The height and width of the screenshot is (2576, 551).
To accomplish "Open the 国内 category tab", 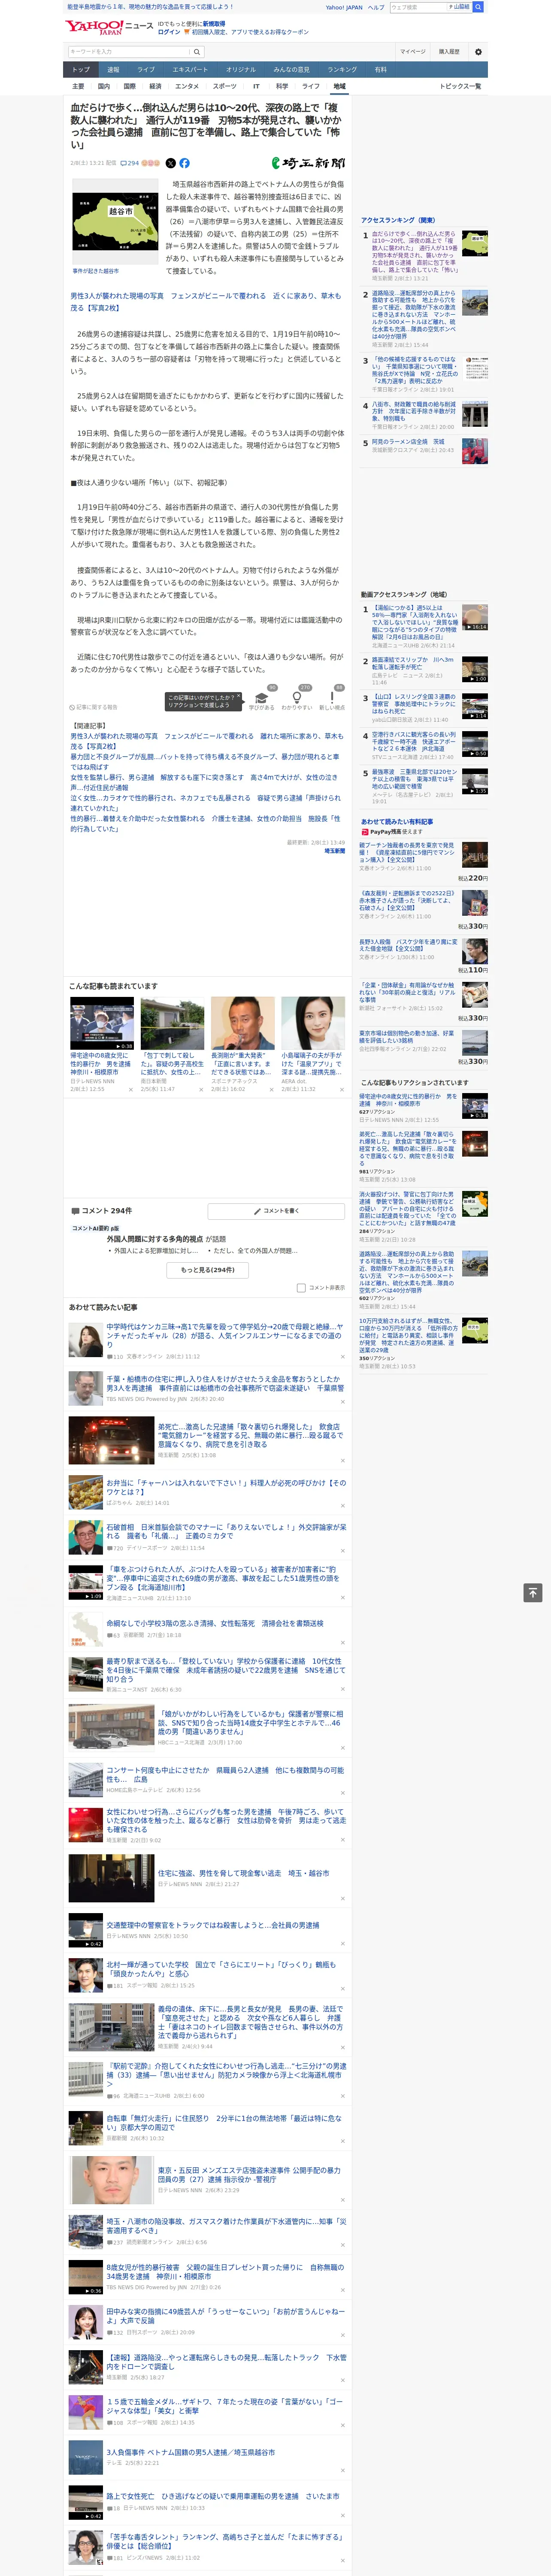I will point(104,86).
